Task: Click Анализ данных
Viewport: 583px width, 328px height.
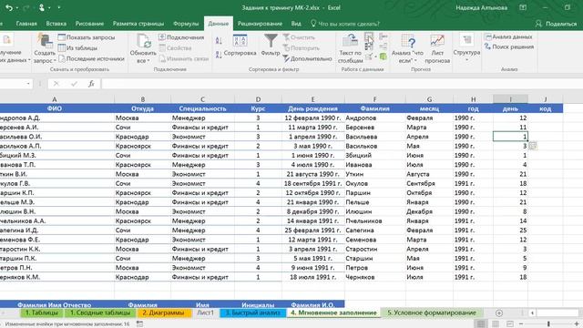Action: [x=508, y=36]
